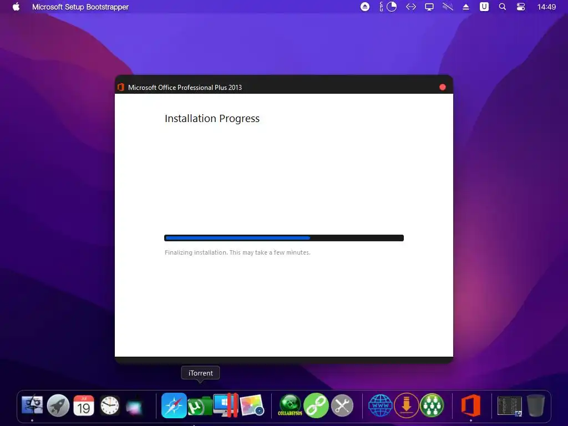Open Control Center toggles icon
The width and height of the screenshot is (568, 426).
[520, 7]
